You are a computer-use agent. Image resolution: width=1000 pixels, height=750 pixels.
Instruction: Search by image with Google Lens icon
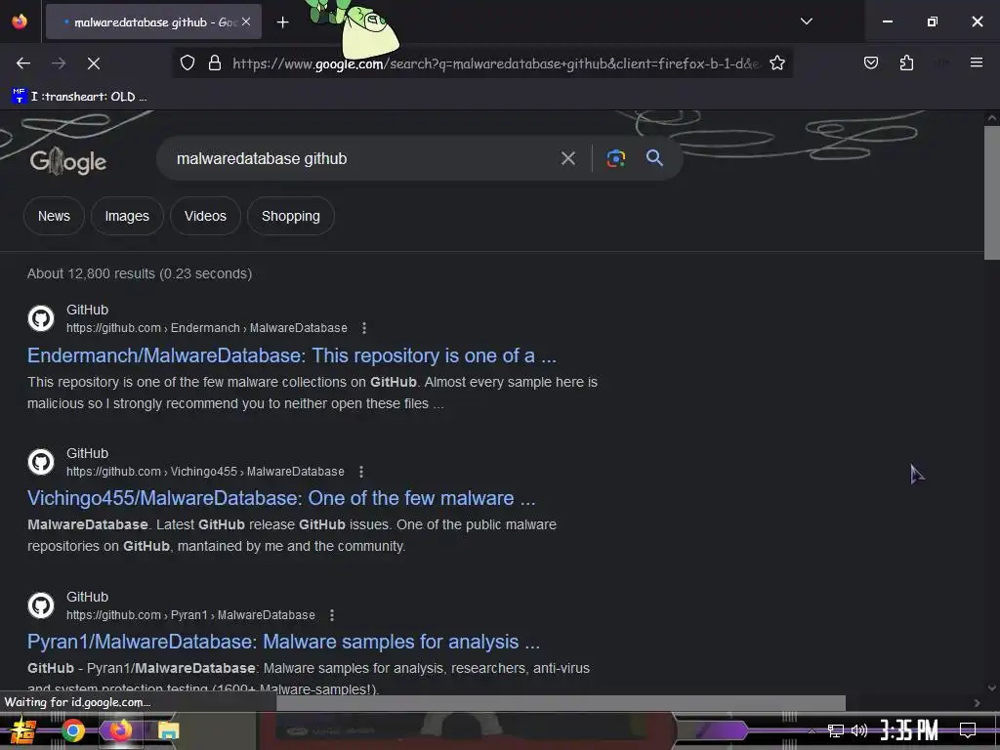pyautogui.click(x=615, y=158)
